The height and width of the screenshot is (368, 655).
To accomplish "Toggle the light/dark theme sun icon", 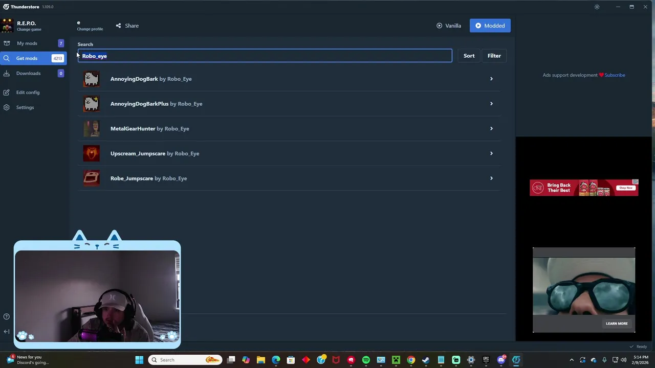I will 597,7.
